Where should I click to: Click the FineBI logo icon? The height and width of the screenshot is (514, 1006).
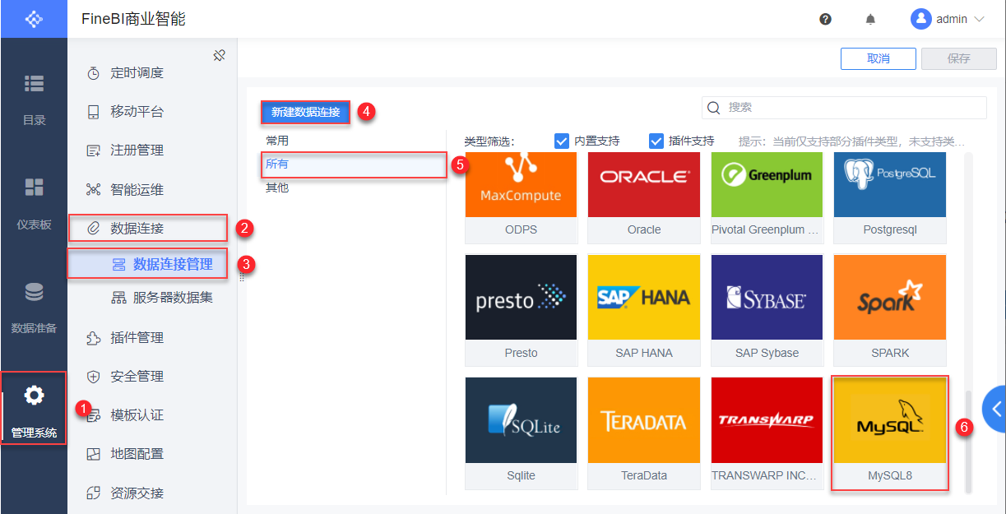coord(33,19)
